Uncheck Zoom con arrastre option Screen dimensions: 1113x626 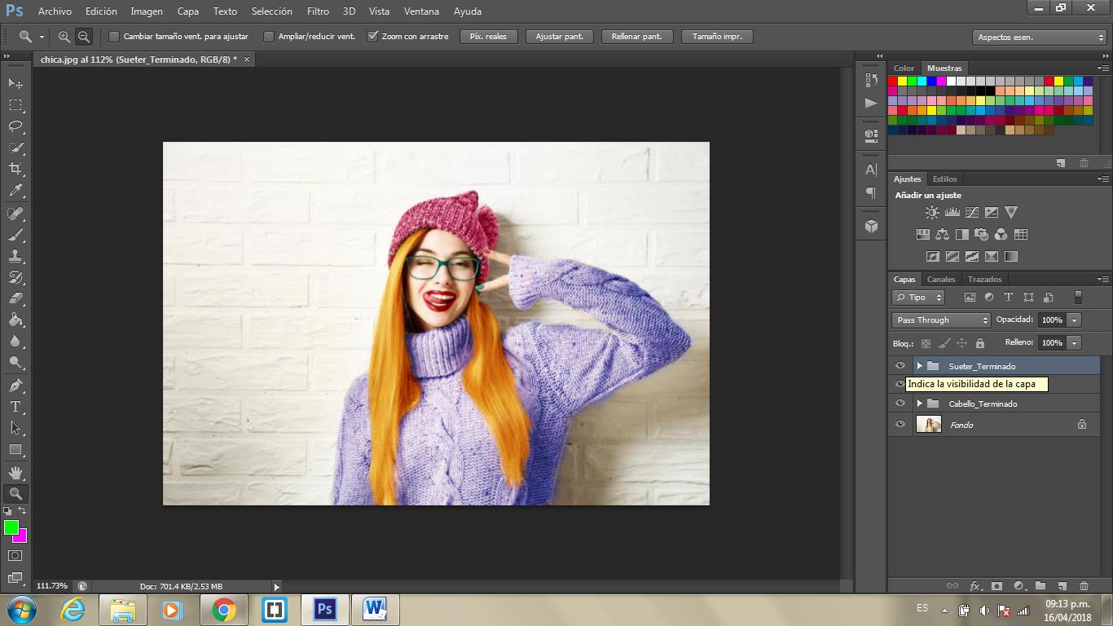click(x=373, y=37)
